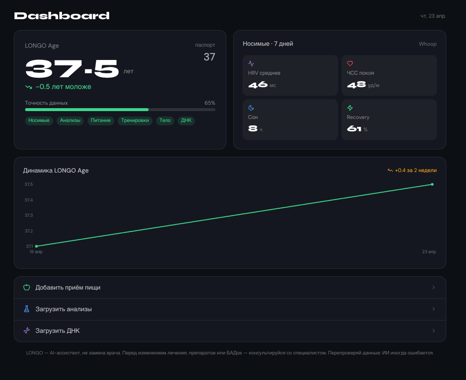Click the 19 апр. x-axis label
The width and height of the screenshot is (466, 380).
[36, 252]
